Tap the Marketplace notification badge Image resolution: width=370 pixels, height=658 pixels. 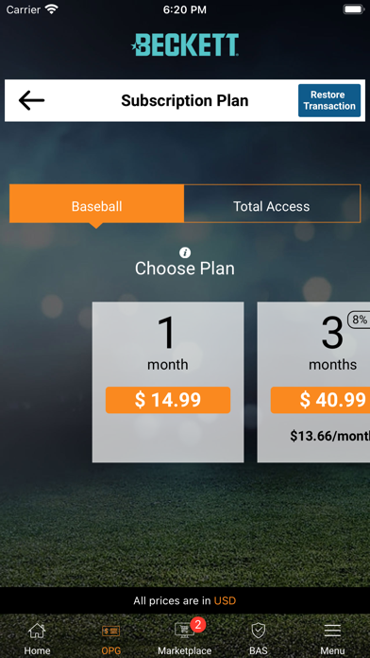coord(197,624)
